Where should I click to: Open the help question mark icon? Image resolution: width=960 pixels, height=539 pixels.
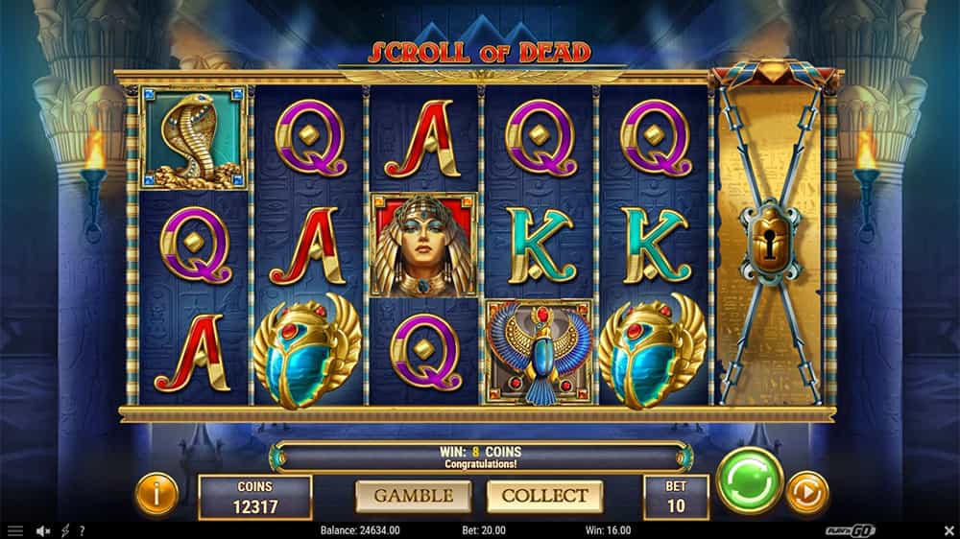(x=82, y=531)
